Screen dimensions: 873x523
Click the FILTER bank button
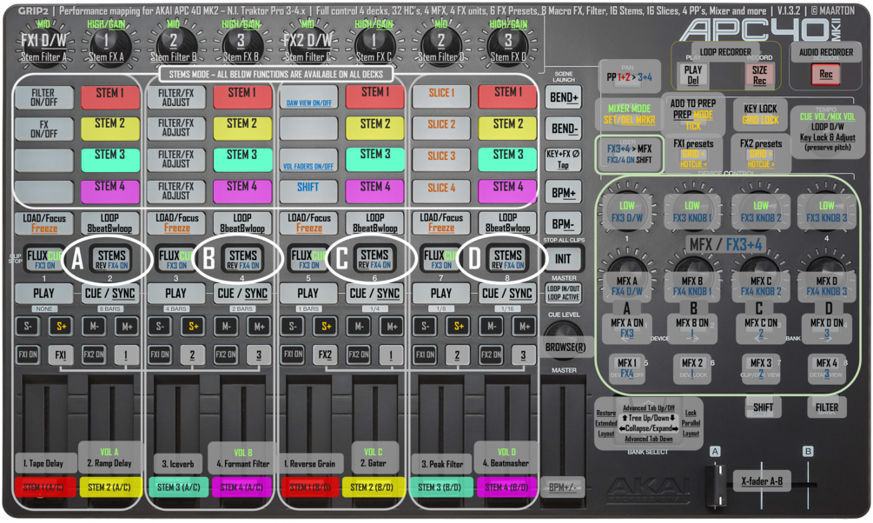pos(827,407)
